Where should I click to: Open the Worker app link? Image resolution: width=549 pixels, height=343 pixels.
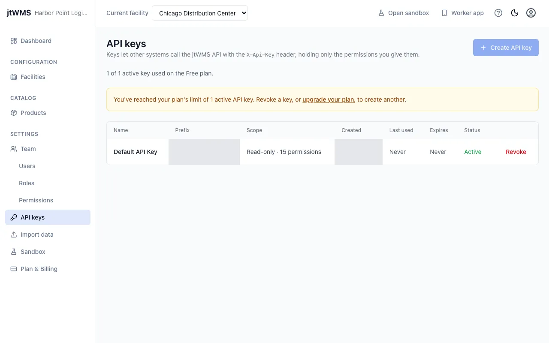[x=462, y=13]
